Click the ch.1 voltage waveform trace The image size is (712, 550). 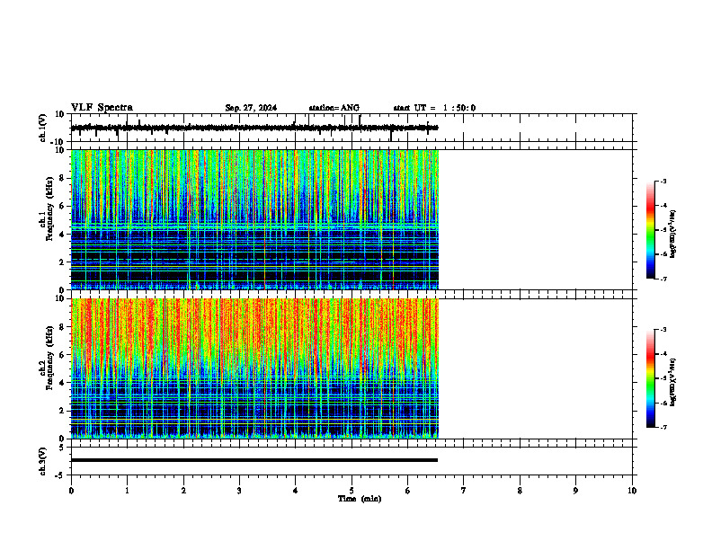(x=254, y=128)
